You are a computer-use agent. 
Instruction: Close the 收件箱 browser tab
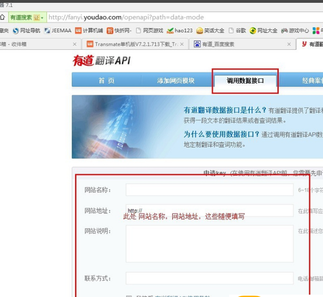[75, 44]
